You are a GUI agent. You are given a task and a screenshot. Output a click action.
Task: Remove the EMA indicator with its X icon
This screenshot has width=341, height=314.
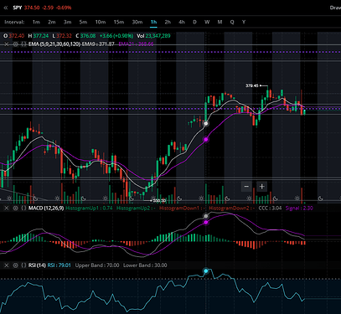(x=7, y=44)
